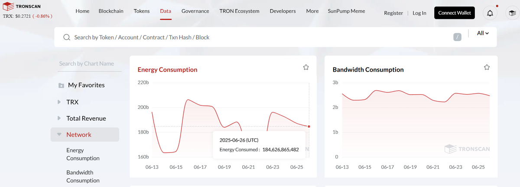Click the slash shortcut key icon
This screenshot has height=187, width=520.
(457, 37)
